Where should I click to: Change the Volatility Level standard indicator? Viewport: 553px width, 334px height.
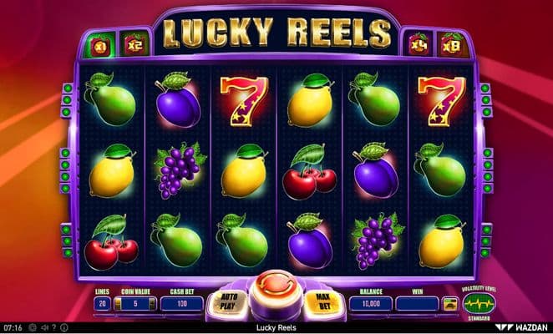(479, 303)
